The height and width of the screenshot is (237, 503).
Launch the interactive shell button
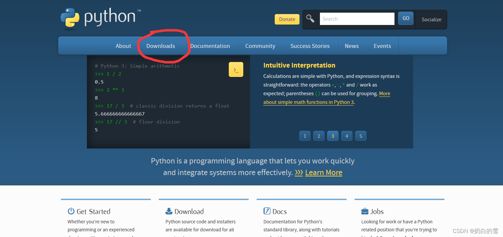point(236,70)
